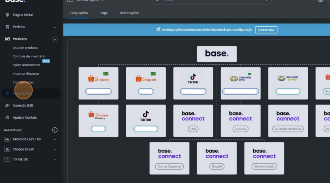Click the Beestok base connect label
The image size is (330, 183).
(240, 129)
